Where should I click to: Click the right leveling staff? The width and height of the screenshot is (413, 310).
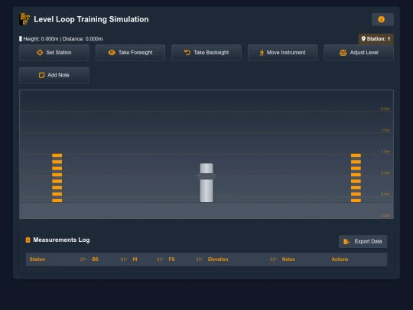click(356, 178)
